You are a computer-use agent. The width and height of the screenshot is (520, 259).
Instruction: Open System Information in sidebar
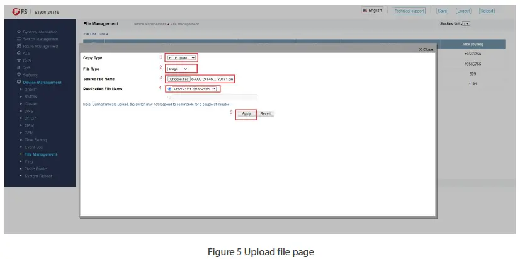pos(40,32)
